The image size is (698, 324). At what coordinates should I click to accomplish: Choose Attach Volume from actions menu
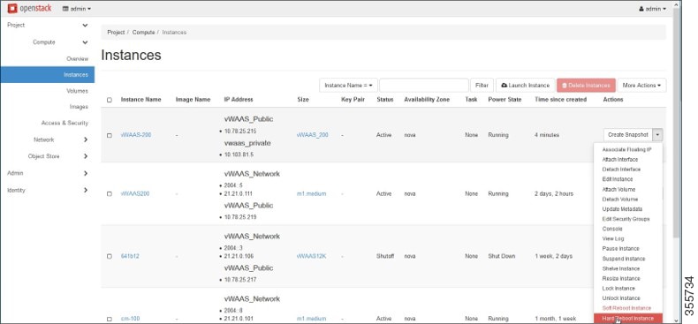coord(618,190)
